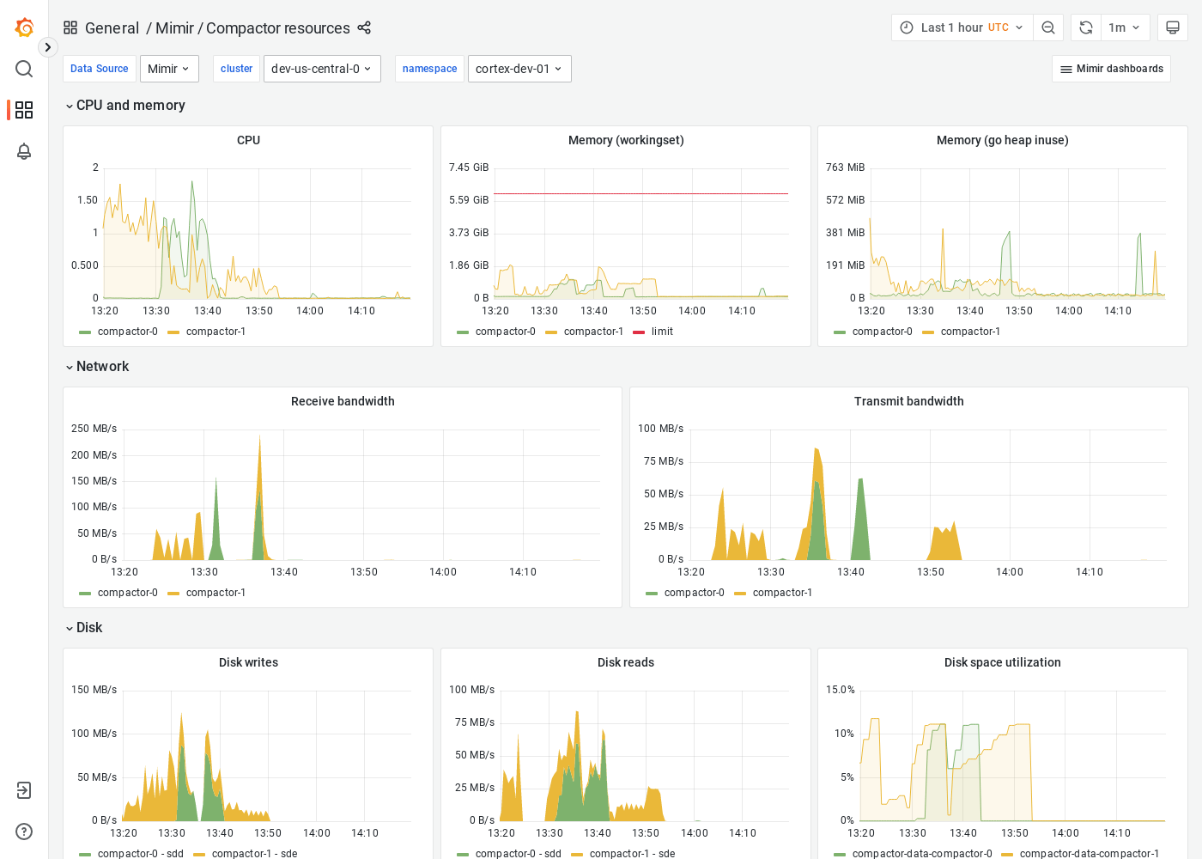Open the Mimir data source dropdown
This screenshot has width=1202, height=859.
tap(169, 68)
